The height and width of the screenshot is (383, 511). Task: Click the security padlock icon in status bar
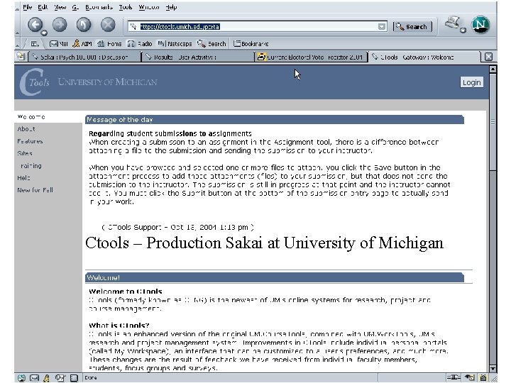483,377
